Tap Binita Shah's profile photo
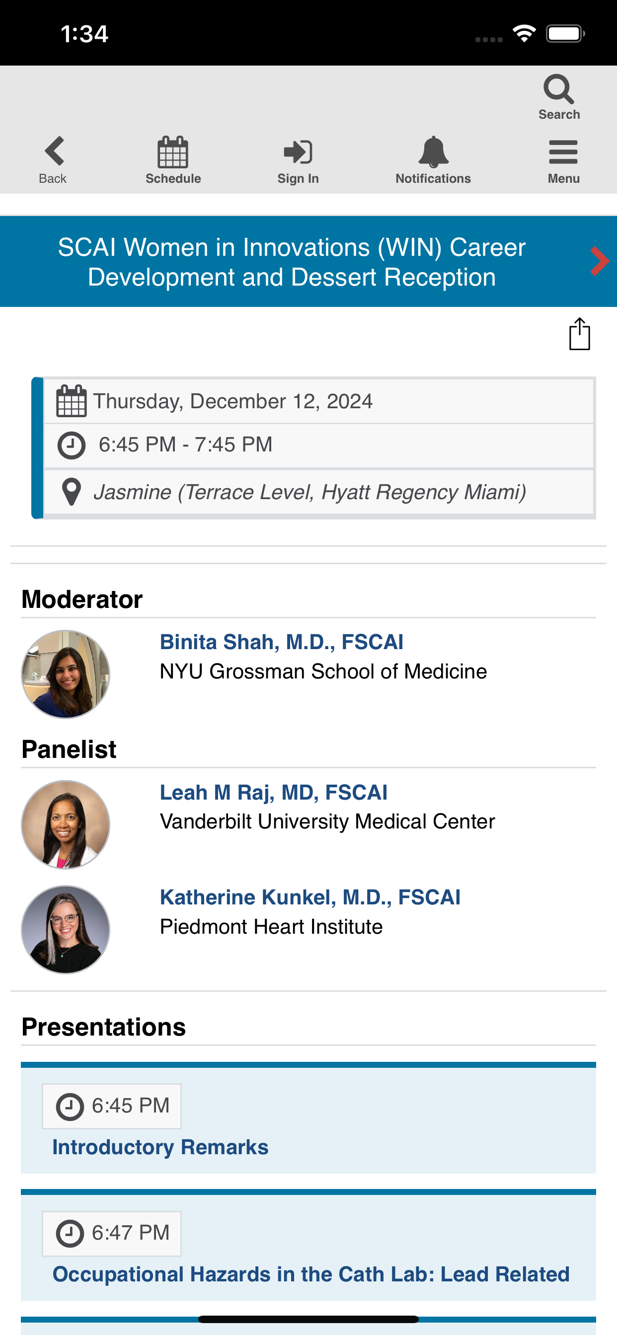 pyautogui.click(x=66, y=674)
